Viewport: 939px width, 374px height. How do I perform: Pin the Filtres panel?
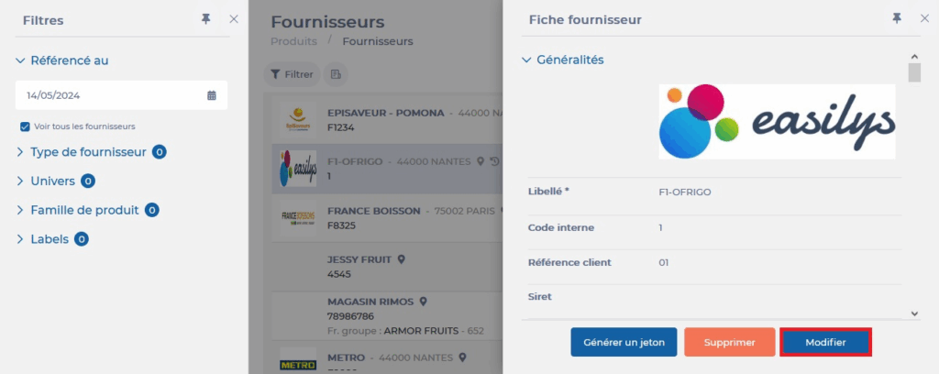click(205, 19)
